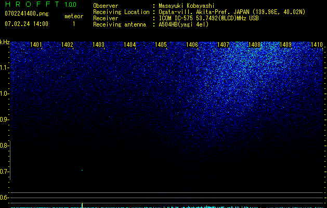Select the filename 0702241400.png
This screenshot has height=208, width=327.
click(27, 14)
